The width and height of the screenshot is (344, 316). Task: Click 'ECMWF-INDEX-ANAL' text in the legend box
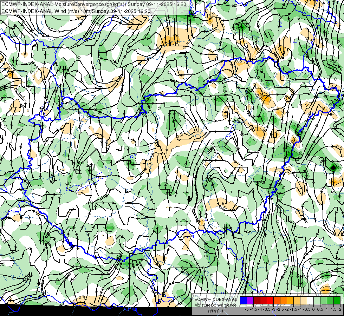click(x=216, y=299)
